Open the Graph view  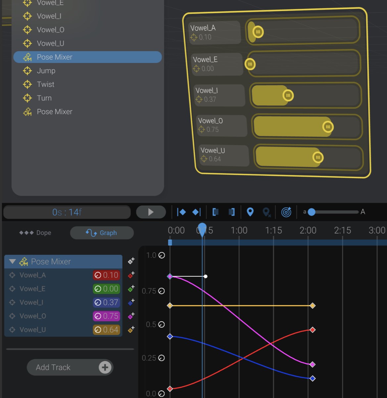[x=102, y=232]
